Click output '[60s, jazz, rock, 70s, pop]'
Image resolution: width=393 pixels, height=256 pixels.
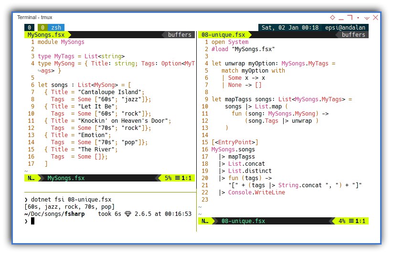[x=69, y=207]
